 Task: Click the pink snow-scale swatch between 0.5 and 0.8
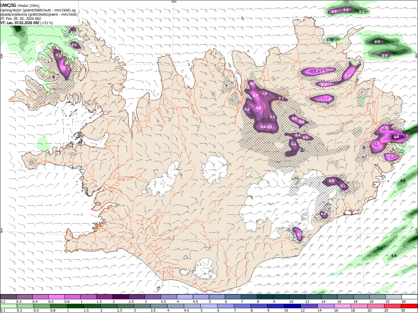pos(56,297)
